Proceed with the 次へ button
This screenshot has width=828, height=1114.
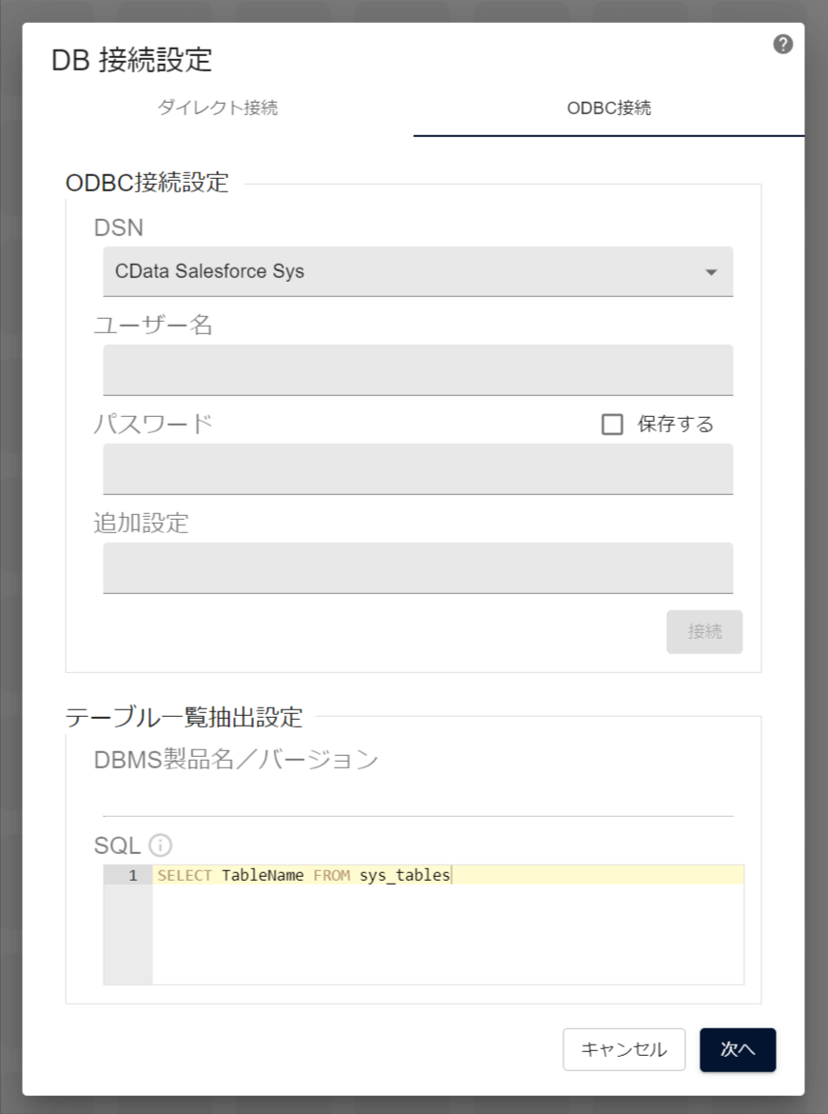point(738,1049)
